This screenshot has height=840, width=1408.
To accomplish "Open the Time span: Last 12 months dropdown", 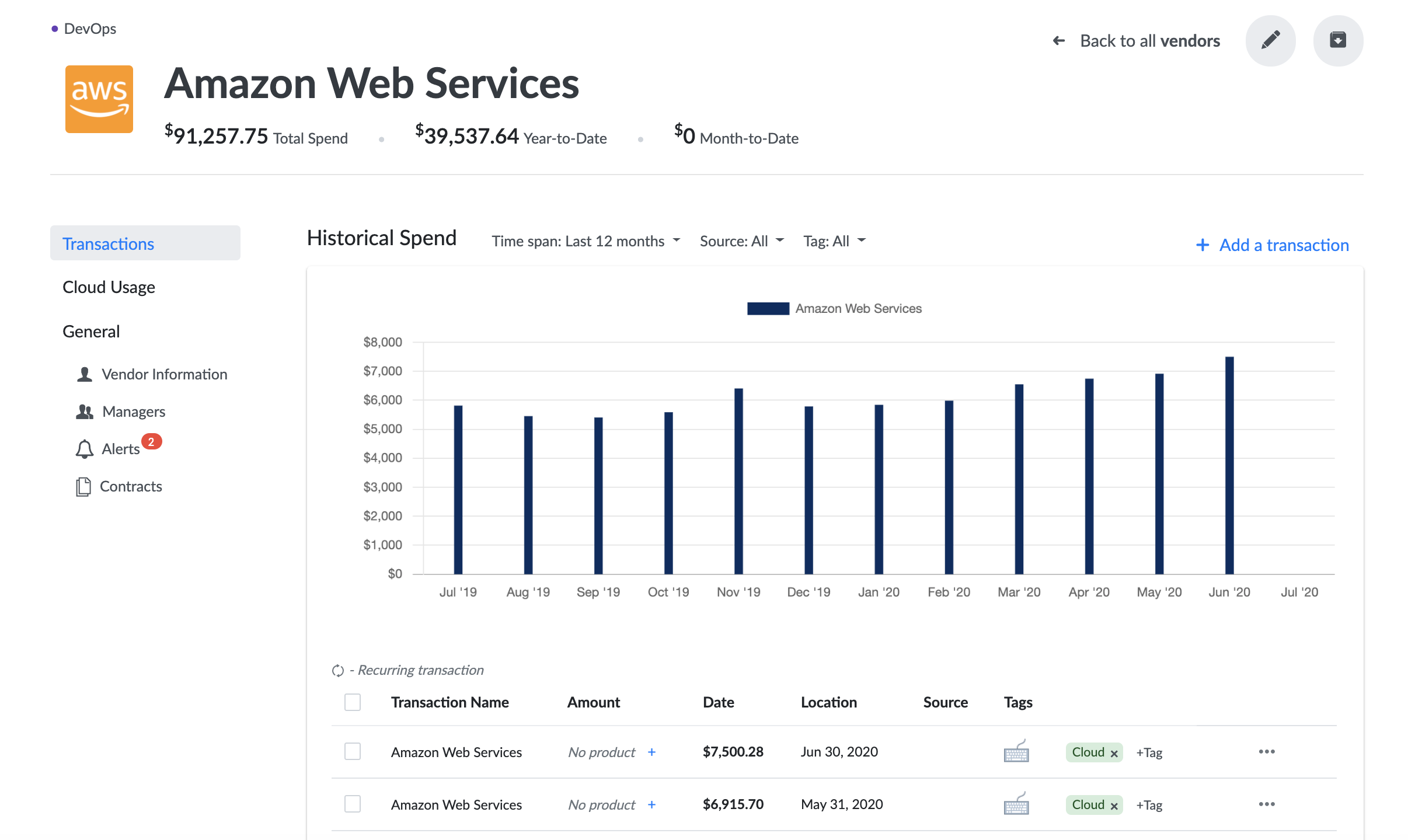I will (585, 241).
